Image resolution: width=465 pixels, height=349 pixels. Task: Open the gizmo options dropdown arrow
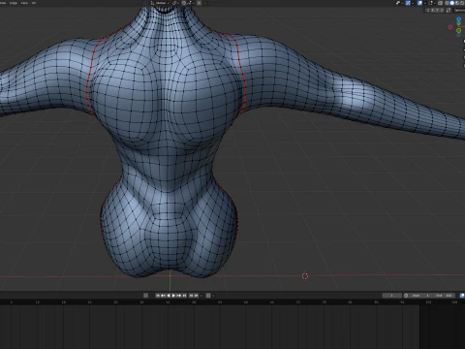click(x=413, y=3)
